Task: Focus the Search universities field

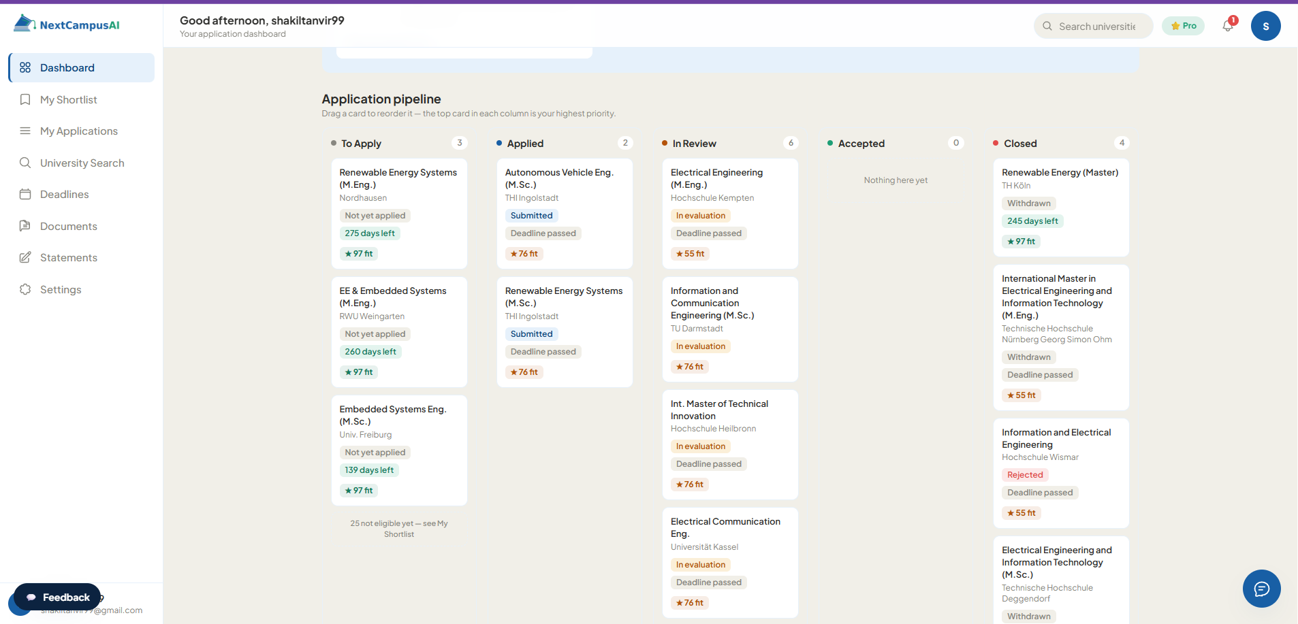Action: click(x=1093, y=26)
